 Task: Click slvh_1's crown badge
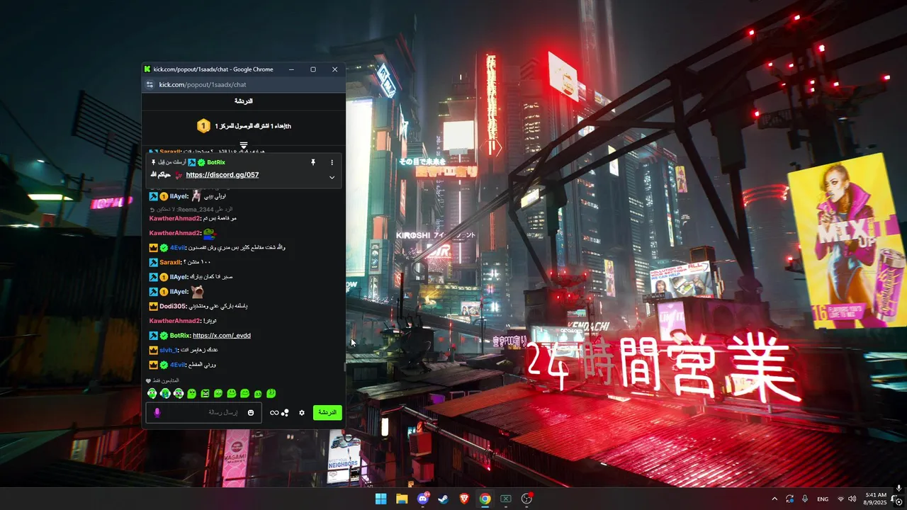pos(153,350)
